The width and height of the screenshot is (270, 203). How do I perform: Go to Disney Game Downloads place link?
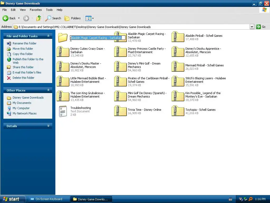tap(28, 98)
